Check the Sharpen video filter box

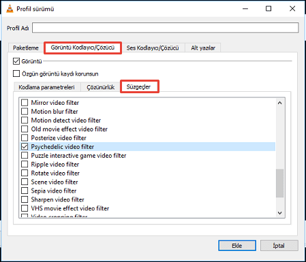pos(25,199)
